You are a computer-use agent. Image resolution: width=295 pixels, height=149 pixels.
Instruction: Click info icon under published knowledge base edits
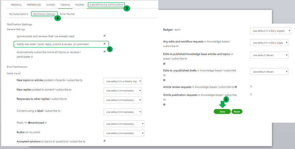pos(164,63)
